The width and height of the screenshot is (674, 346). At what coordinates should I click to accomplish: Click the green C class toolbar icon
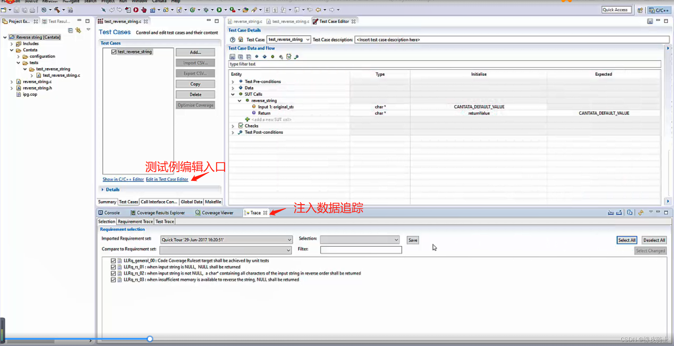[x=192, y=10]
